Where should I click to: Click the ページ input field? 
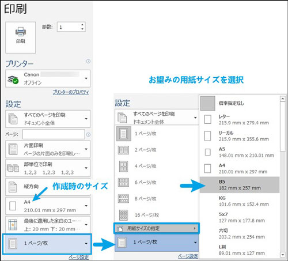click(x=54, y=134)
